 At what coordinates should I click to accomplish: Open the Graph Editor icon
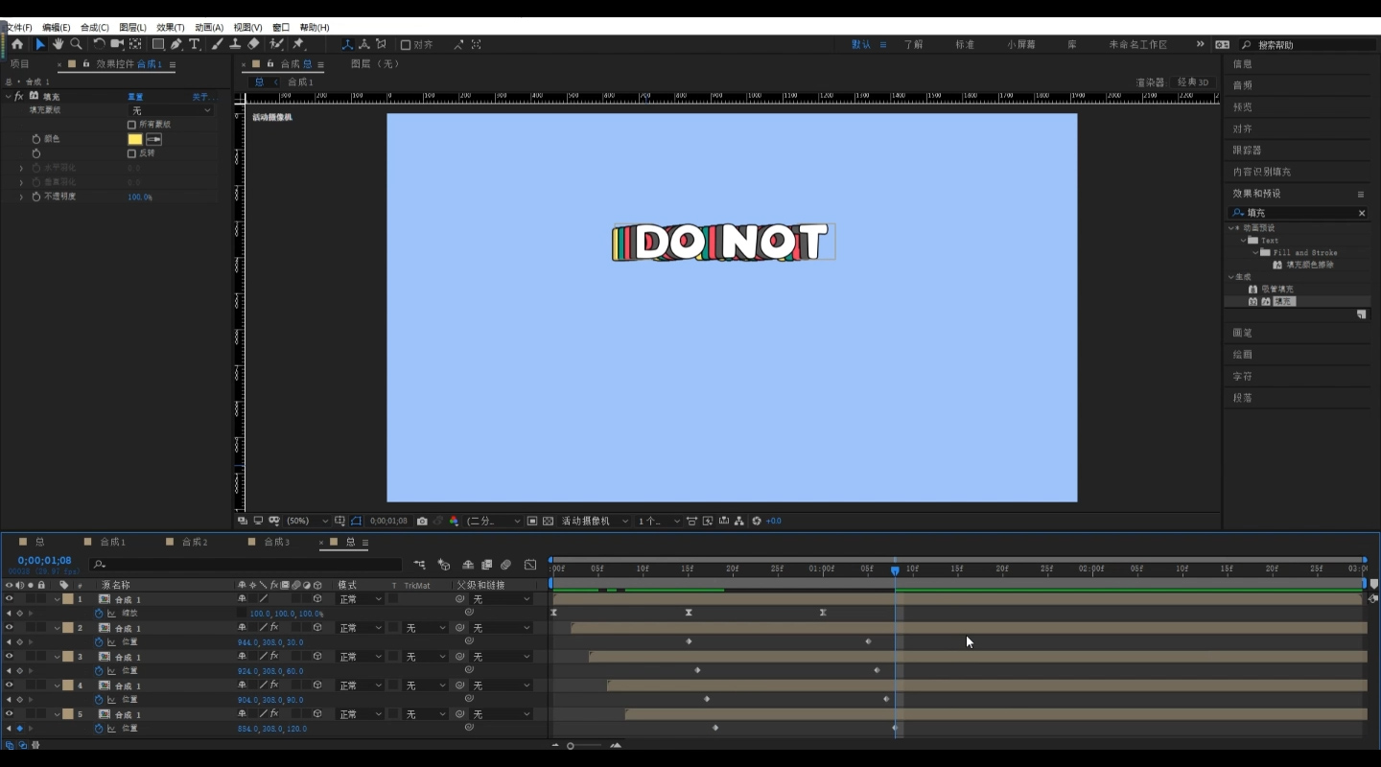pos(530,566)
